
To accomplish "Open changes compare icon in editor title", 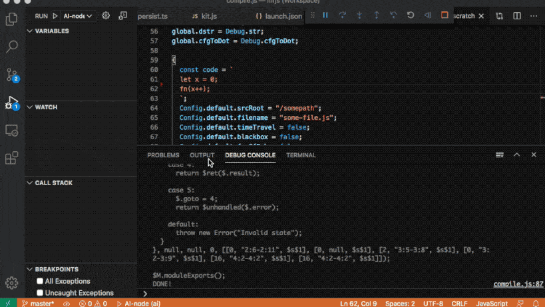I will click(x=500, y=16).
